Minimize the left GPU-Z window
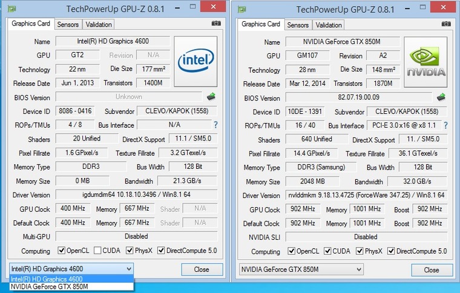 pos(177,8)
